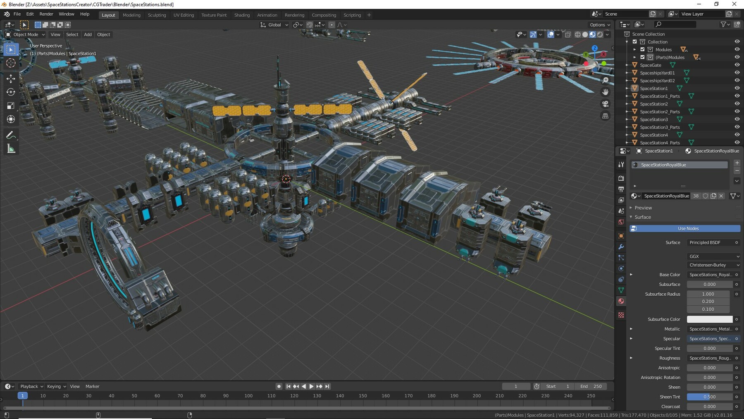
Task: Switch viewport to Rendered shading mode
Action: (x=600, y=34)
